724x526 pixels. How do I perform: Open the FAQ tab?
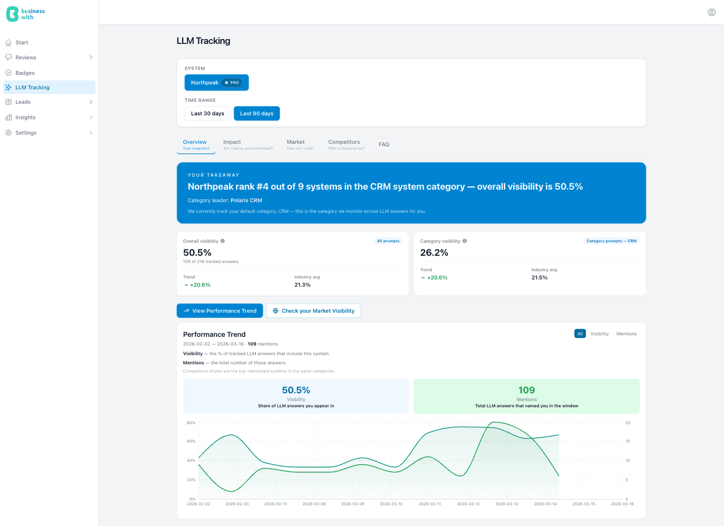[x=384, y=145]
